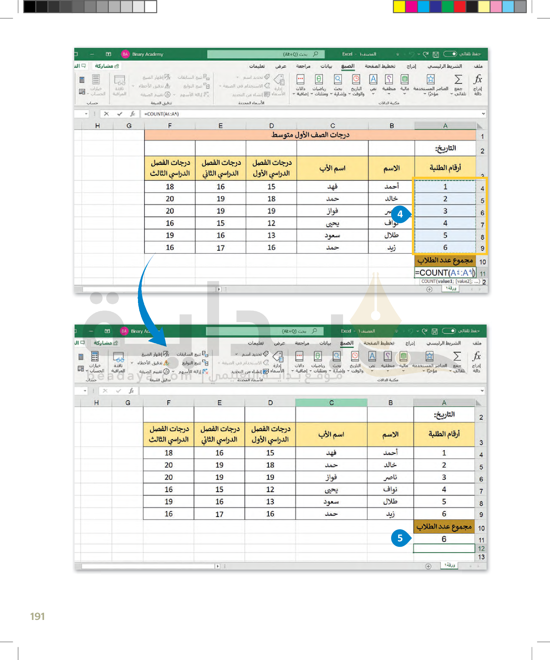The height and width of the screenshot is (660, 550).
Task: Open Name Box dropdown in bottom window
Action: tap(85, 391)
